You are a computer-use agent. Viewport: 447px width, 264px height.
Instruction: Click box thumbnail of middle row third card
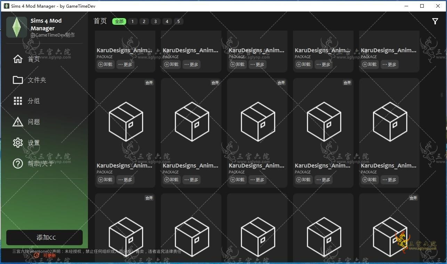258,122
